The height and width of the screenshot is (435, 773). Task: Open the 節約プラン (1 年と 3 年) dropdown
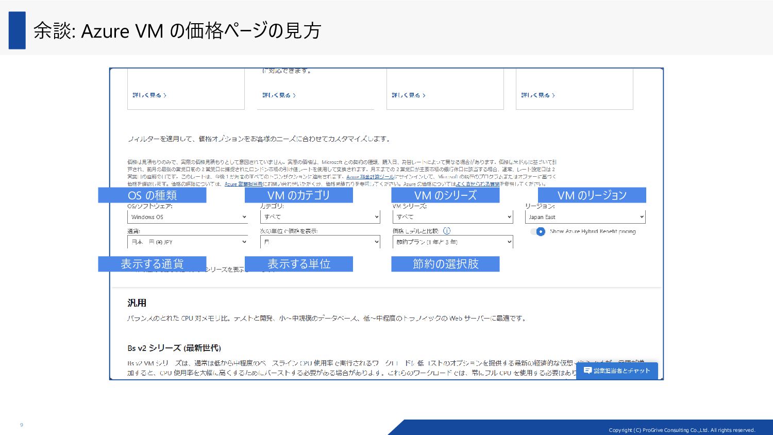coord(453,242)
